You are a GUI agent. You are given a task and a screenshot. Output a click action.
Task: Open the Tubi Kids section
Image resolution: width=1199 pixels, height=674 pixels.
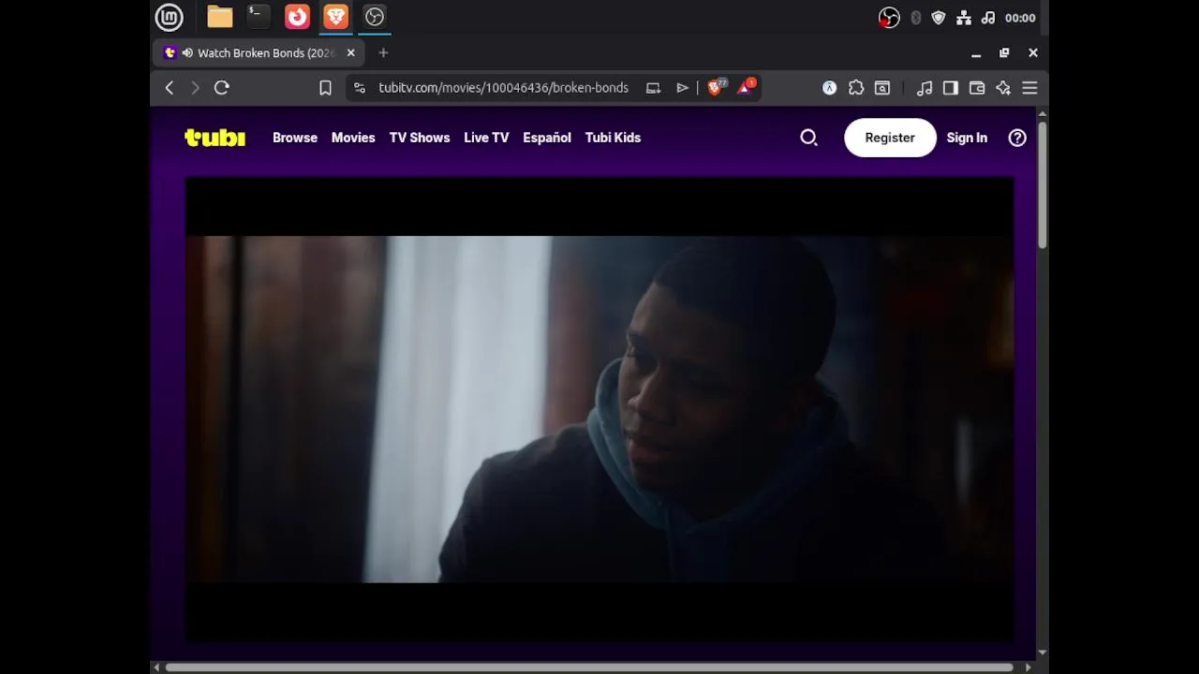tap(613, 138)
